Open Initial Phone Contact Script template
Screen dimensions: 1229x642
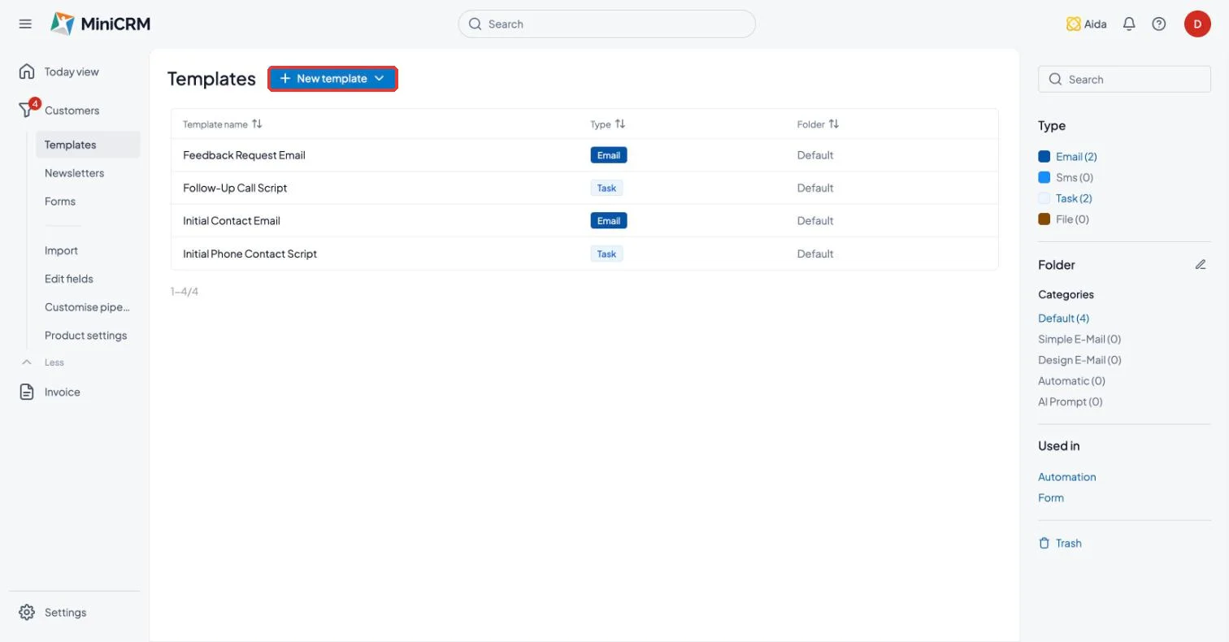point(250,254)
